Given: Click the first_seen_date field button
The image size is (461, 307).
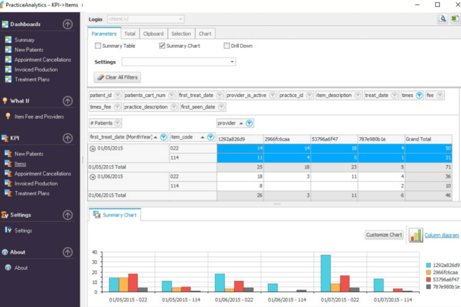Looking at the screenshot, I should point(203,107).
